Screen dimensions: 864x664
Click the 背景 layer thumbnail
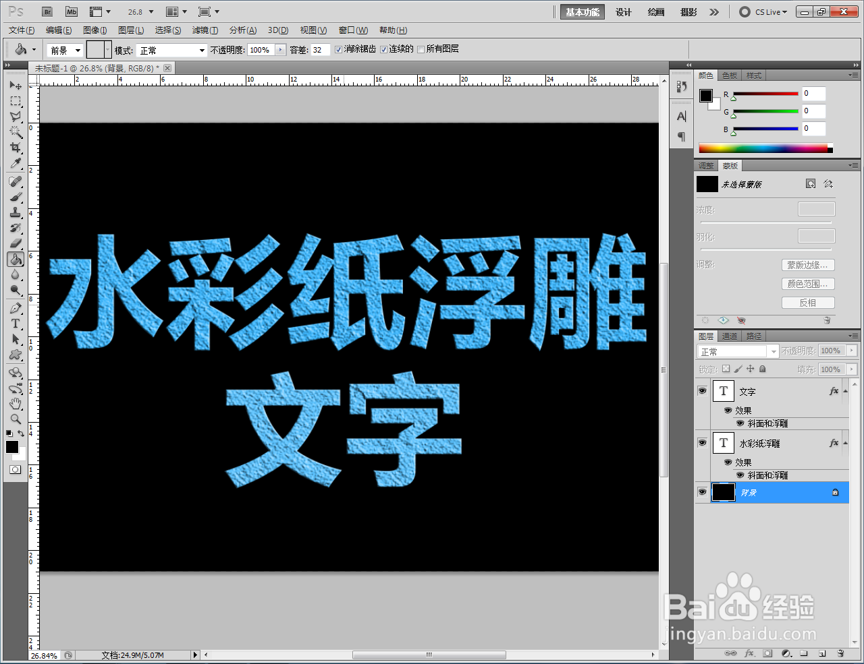724,492
